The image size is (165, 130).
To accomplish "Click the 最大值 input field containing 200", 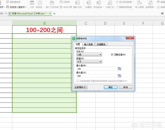I will coord(97,76).
